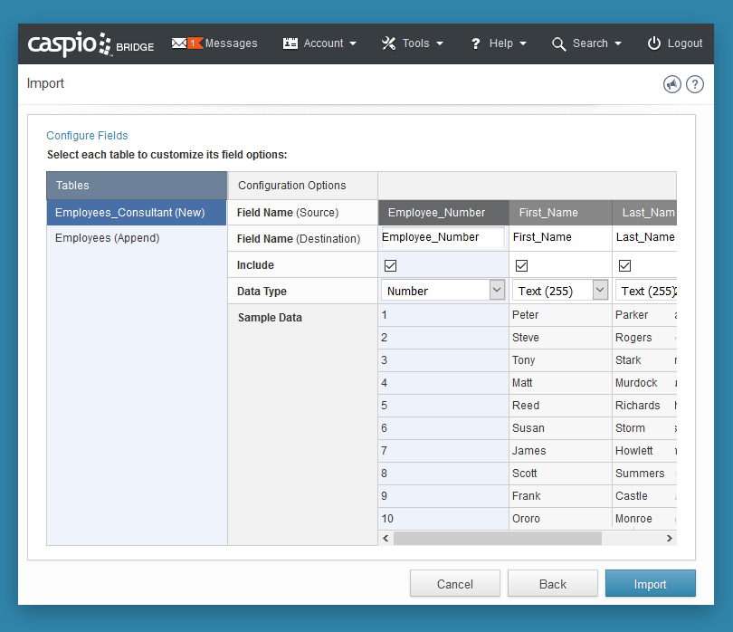
Task: Click sample data cell Steve
Action: click(x=560, y=338)
